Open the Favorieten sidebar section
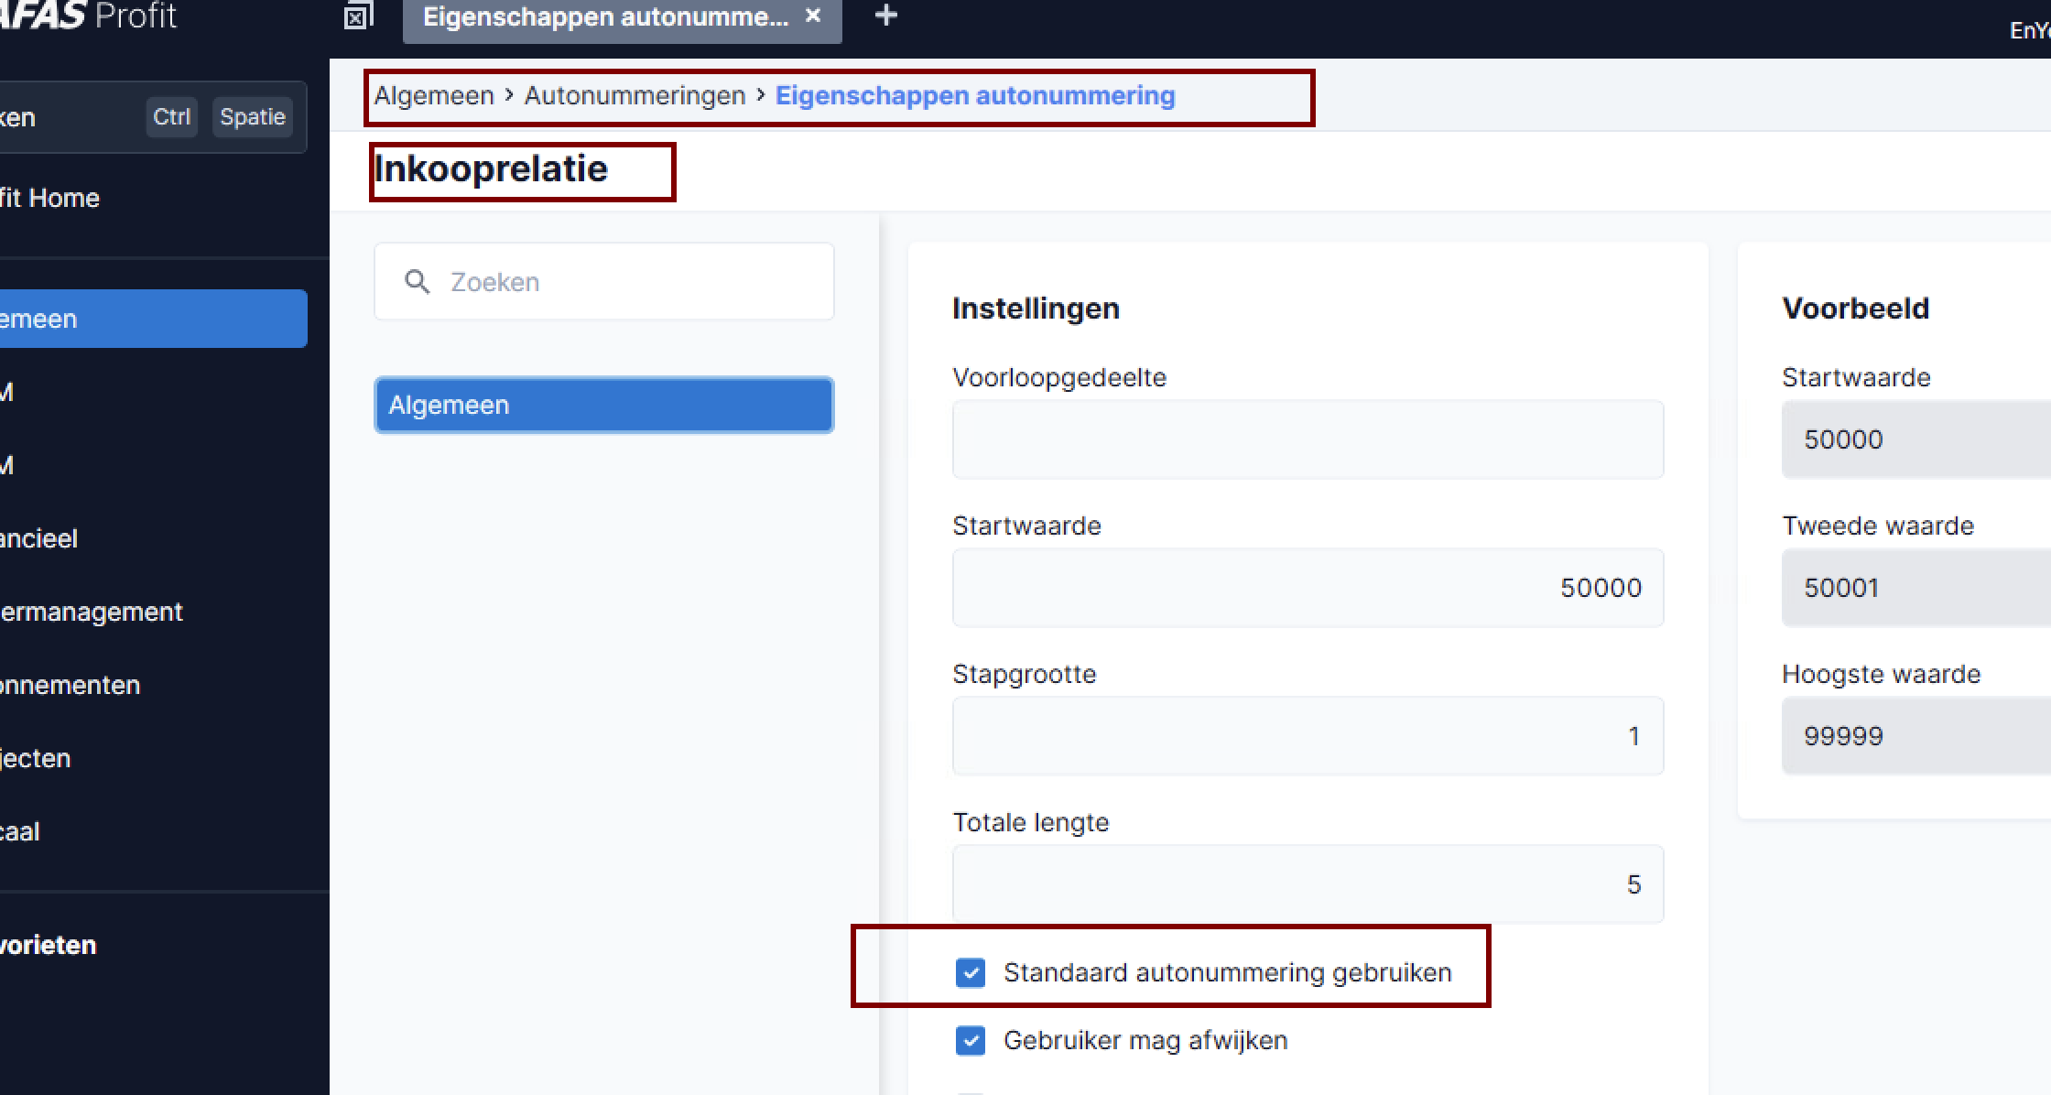 [49, 945]
